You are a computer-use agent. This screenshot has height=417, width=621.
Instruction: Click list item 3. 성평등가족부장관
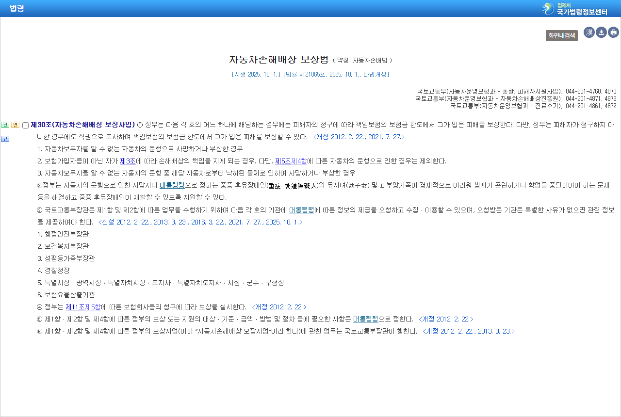[66, 258]
